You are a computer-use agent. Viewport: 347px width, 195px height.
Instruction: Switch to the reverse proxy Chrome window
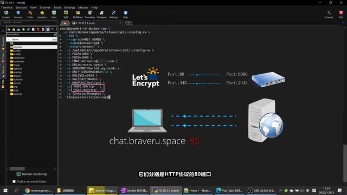(38, 191)
